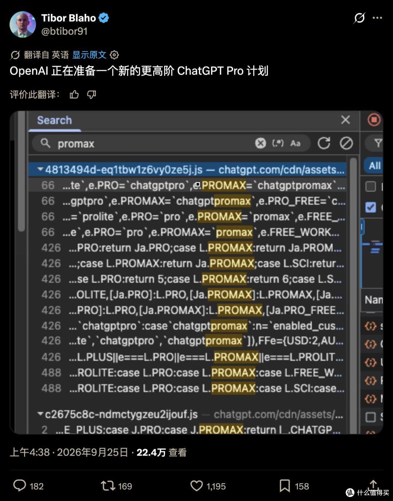Click the search results vertical scrollbar
This screenshot has height=501, width=393.
tap(353, 295)
